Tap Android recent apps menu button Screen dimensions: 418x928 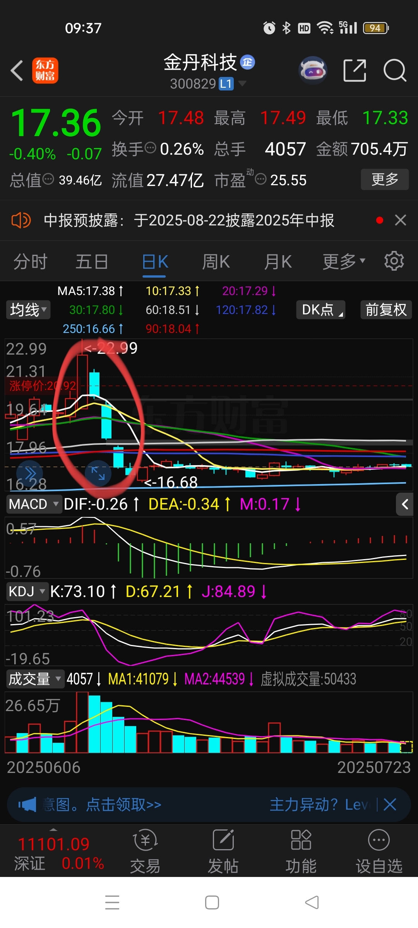click(112, 902)
